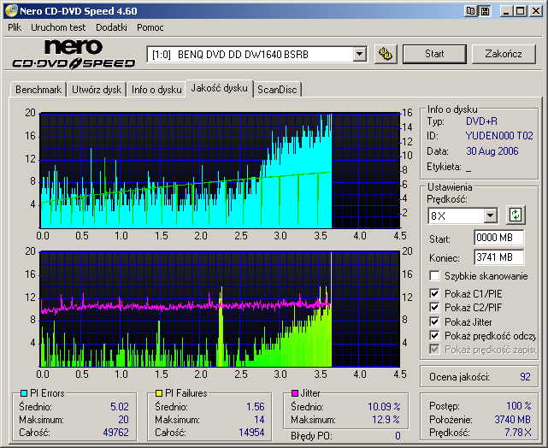The width and height of the screenshot is (548, 448).
Task: Click the PI Errors total 49762
Action: coord(115,433)
